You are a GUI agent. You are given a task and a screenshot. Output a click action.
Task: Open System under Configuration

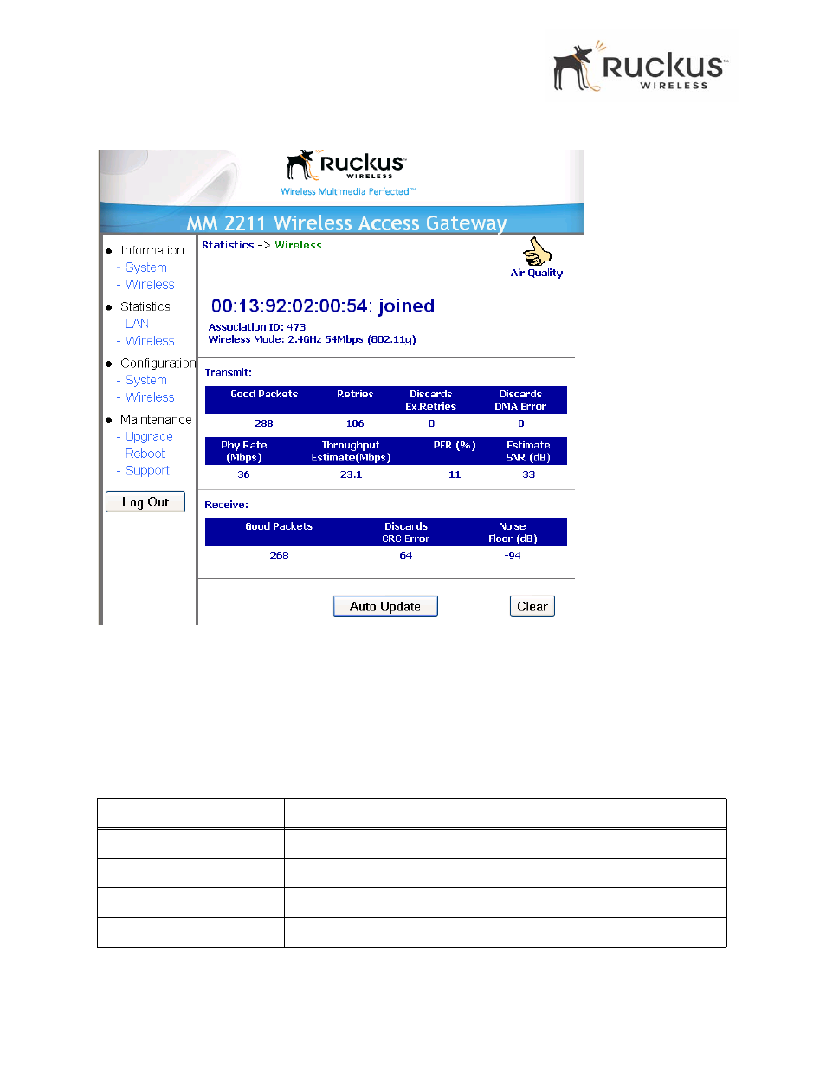pos(145,380)
